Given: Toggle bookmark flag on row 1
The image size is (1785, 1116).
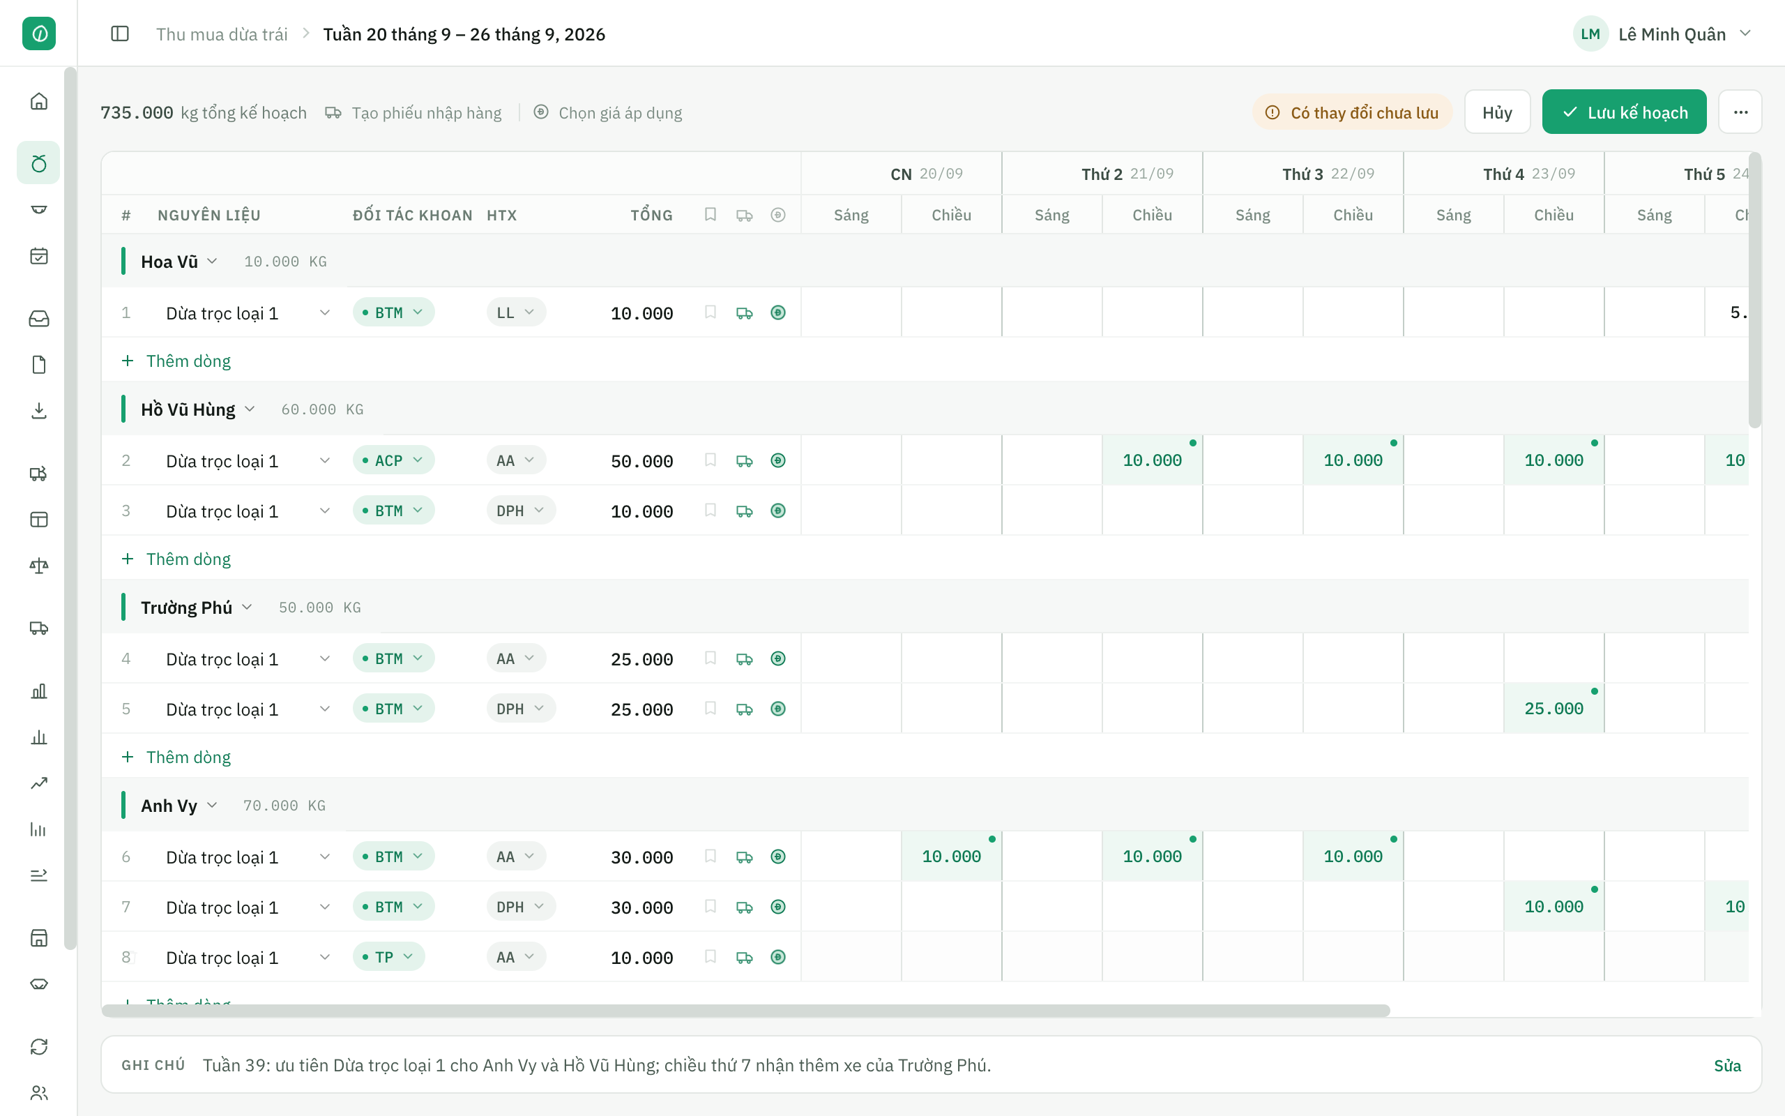Looking at the screenshot, I should (x=711, y=312).
